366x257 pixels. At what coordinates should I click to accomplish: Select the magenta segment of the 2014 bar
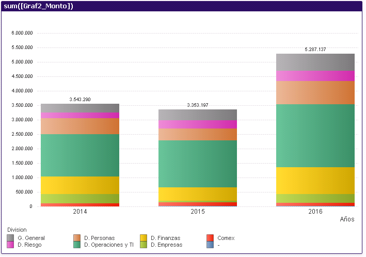click(80, 115)
